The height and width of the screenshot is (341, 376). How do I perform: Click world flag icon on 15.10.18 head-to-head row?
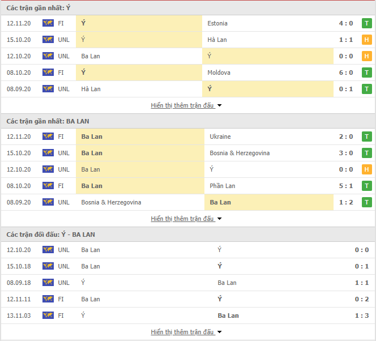[48, 266]
